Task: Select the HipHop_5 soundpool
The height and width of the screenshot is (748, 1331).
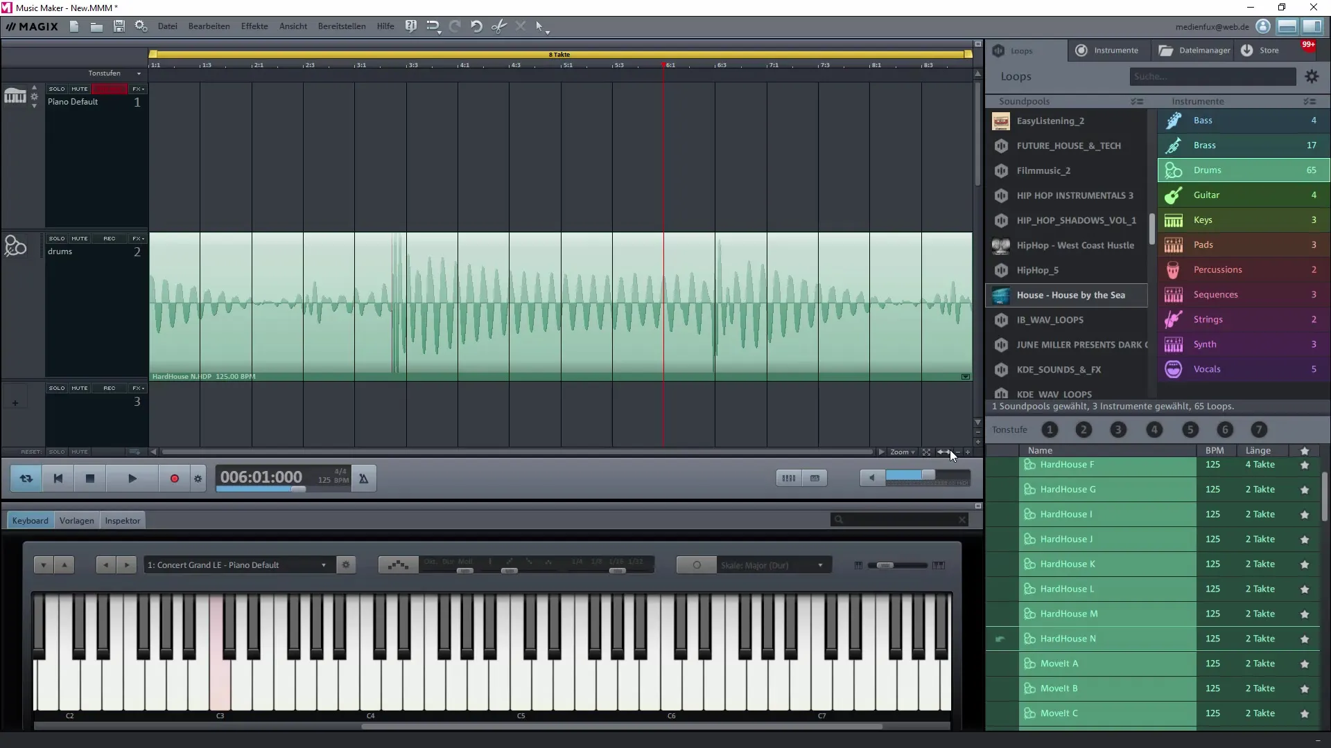Action: [1066, 270]
